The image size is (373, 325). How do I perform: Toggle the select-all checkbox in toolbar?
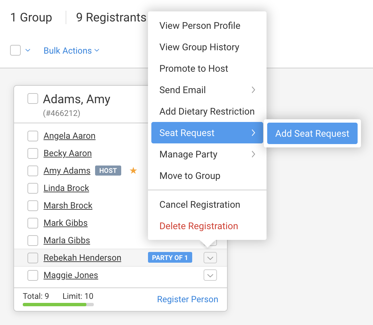coord(15,50)
